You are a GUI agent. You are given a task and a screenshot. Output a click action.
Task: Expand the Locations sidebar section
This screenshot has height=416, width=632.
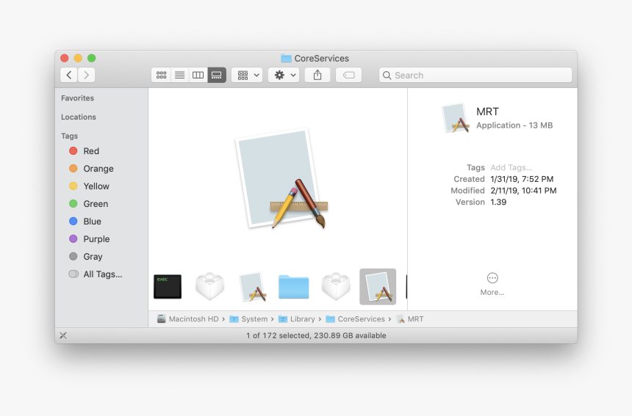(x=79, y=117)
